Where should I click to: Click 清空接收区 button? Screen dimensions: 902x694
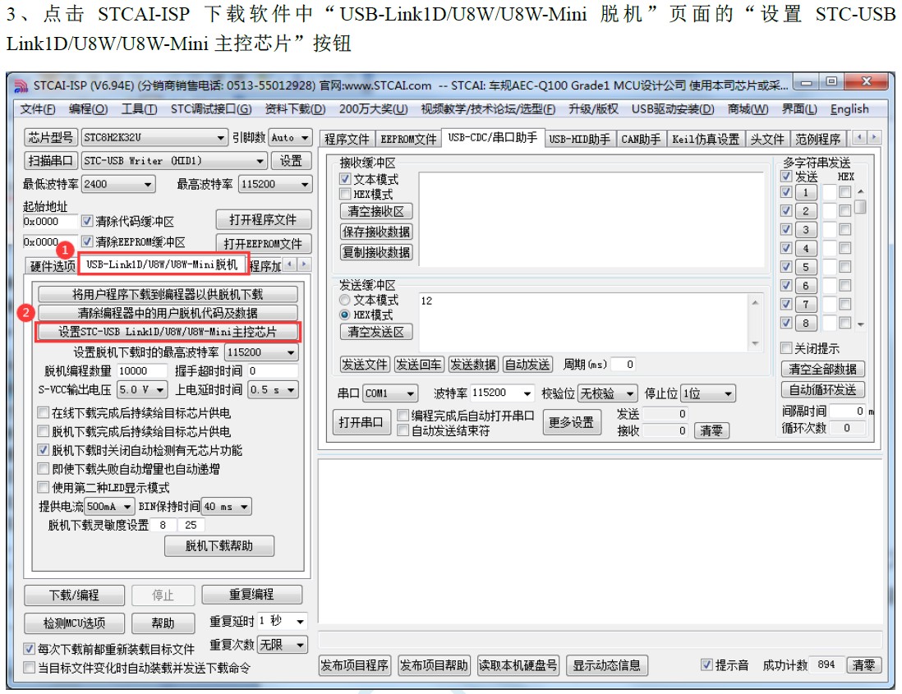376,212
